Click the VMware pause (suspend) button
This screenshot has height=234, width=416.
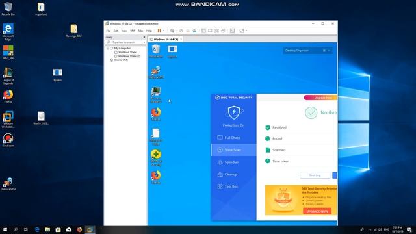pos(159,31)
